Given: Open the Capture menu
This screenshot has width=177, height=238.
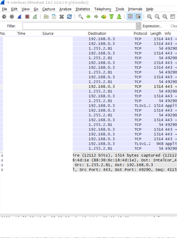Looking at the screenshot, I should (48, 9).
